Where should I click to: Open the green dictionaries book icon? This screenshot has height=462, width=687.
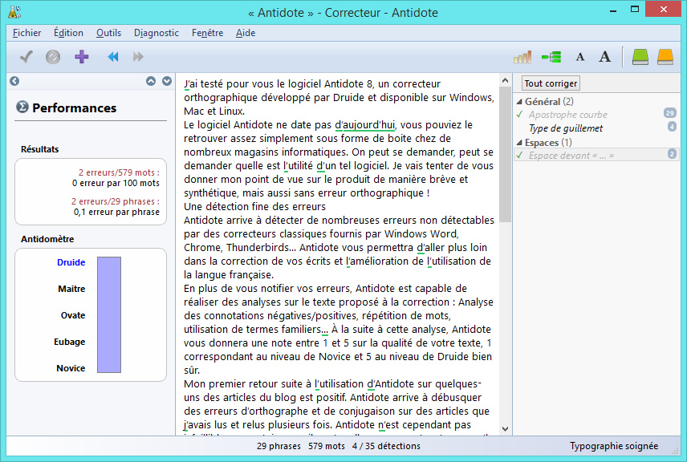tap(640, 57)
